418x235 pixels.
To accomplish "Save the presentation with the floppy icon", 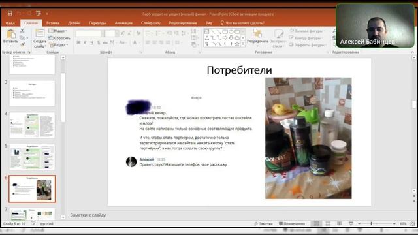I will click(10, 13).
